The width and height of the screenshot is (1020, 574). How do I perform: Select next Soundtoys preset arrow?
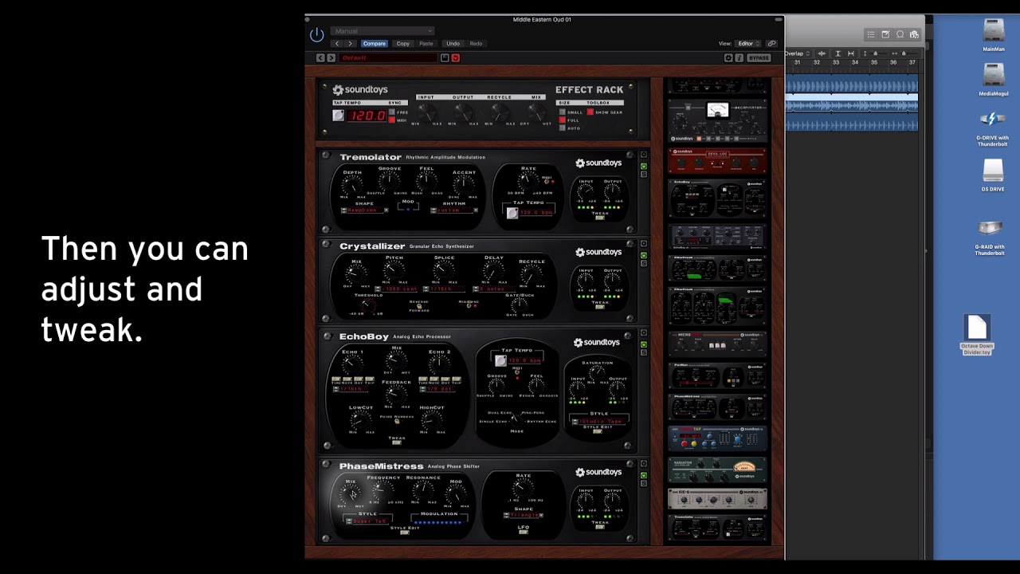pyautogui.click(x=331, y=58)
